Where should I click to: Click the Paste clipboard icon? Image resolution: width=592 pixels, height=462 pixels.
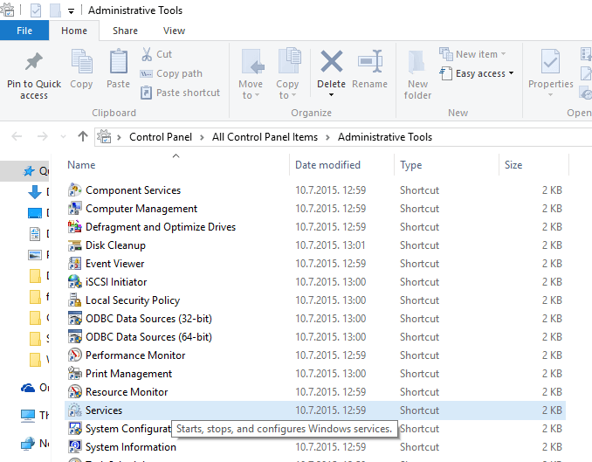[x=118, y=61]
